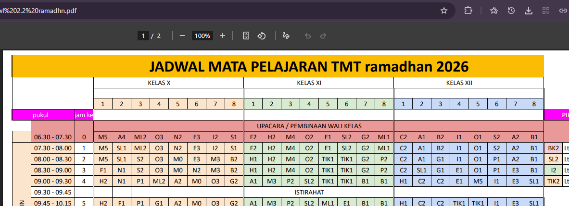Open browser history clock icon
The image size is (569, 206).
pyautogui.click(x=511, y=11)
